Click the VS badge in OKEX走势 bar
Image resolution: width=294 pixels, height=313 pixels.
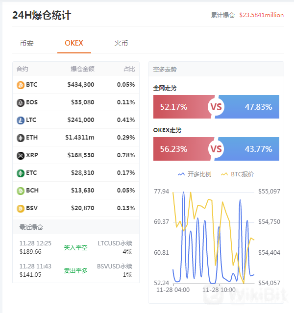pyautogui.click(x=216, y=149)
